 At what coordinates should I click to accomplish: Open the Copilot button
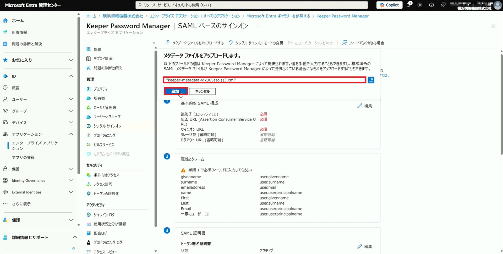(x=389, y=5)
